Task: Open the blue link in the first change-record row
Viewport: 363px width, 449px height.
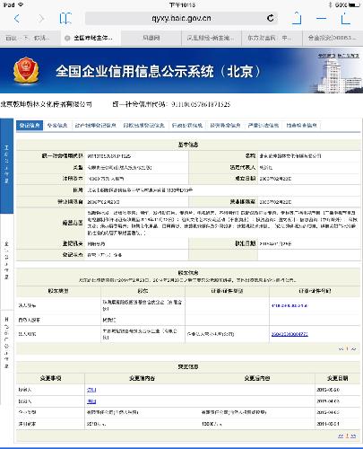Action: (x=91, y=390)
